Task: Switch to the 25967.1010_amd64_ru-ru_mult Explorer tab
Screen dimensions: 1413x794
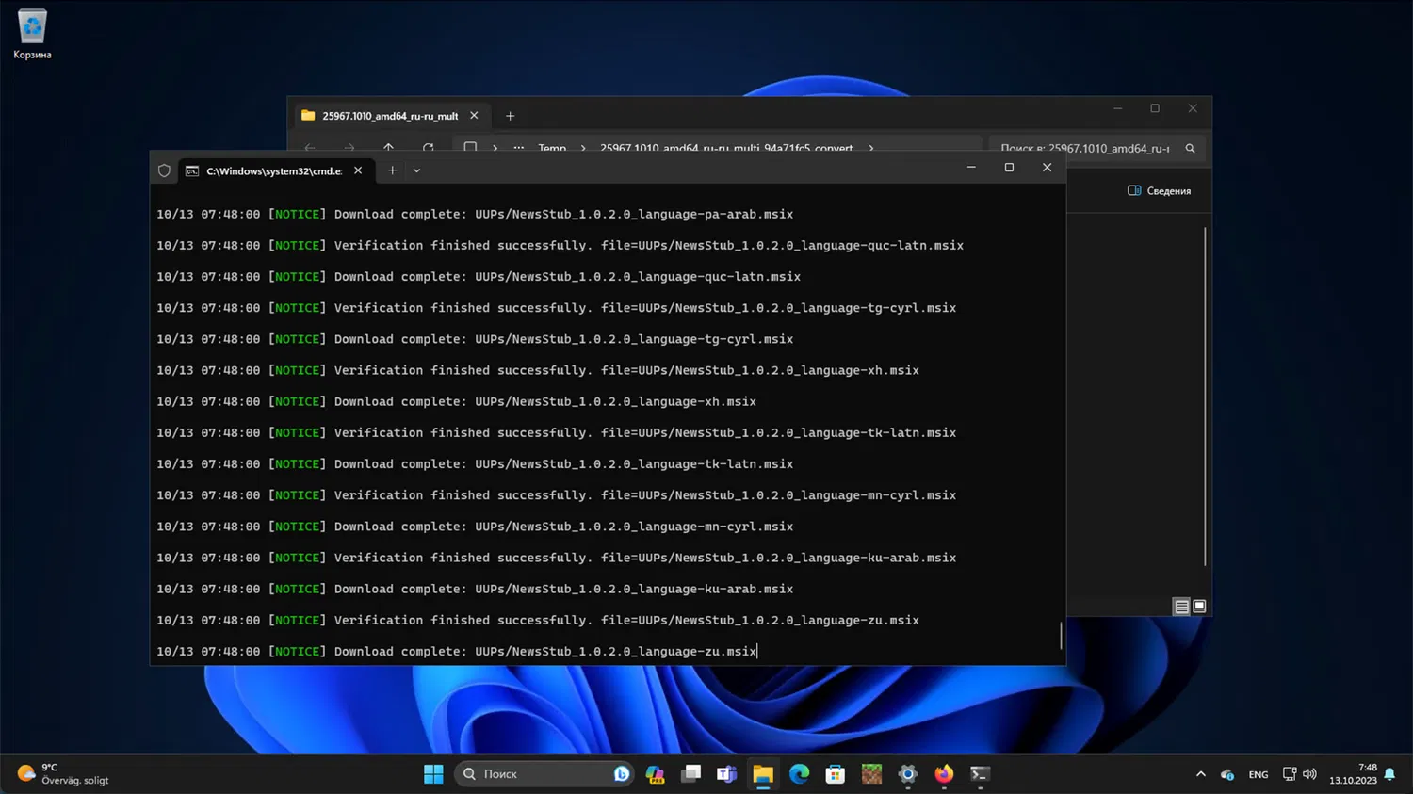Action: tap(389, 116)
